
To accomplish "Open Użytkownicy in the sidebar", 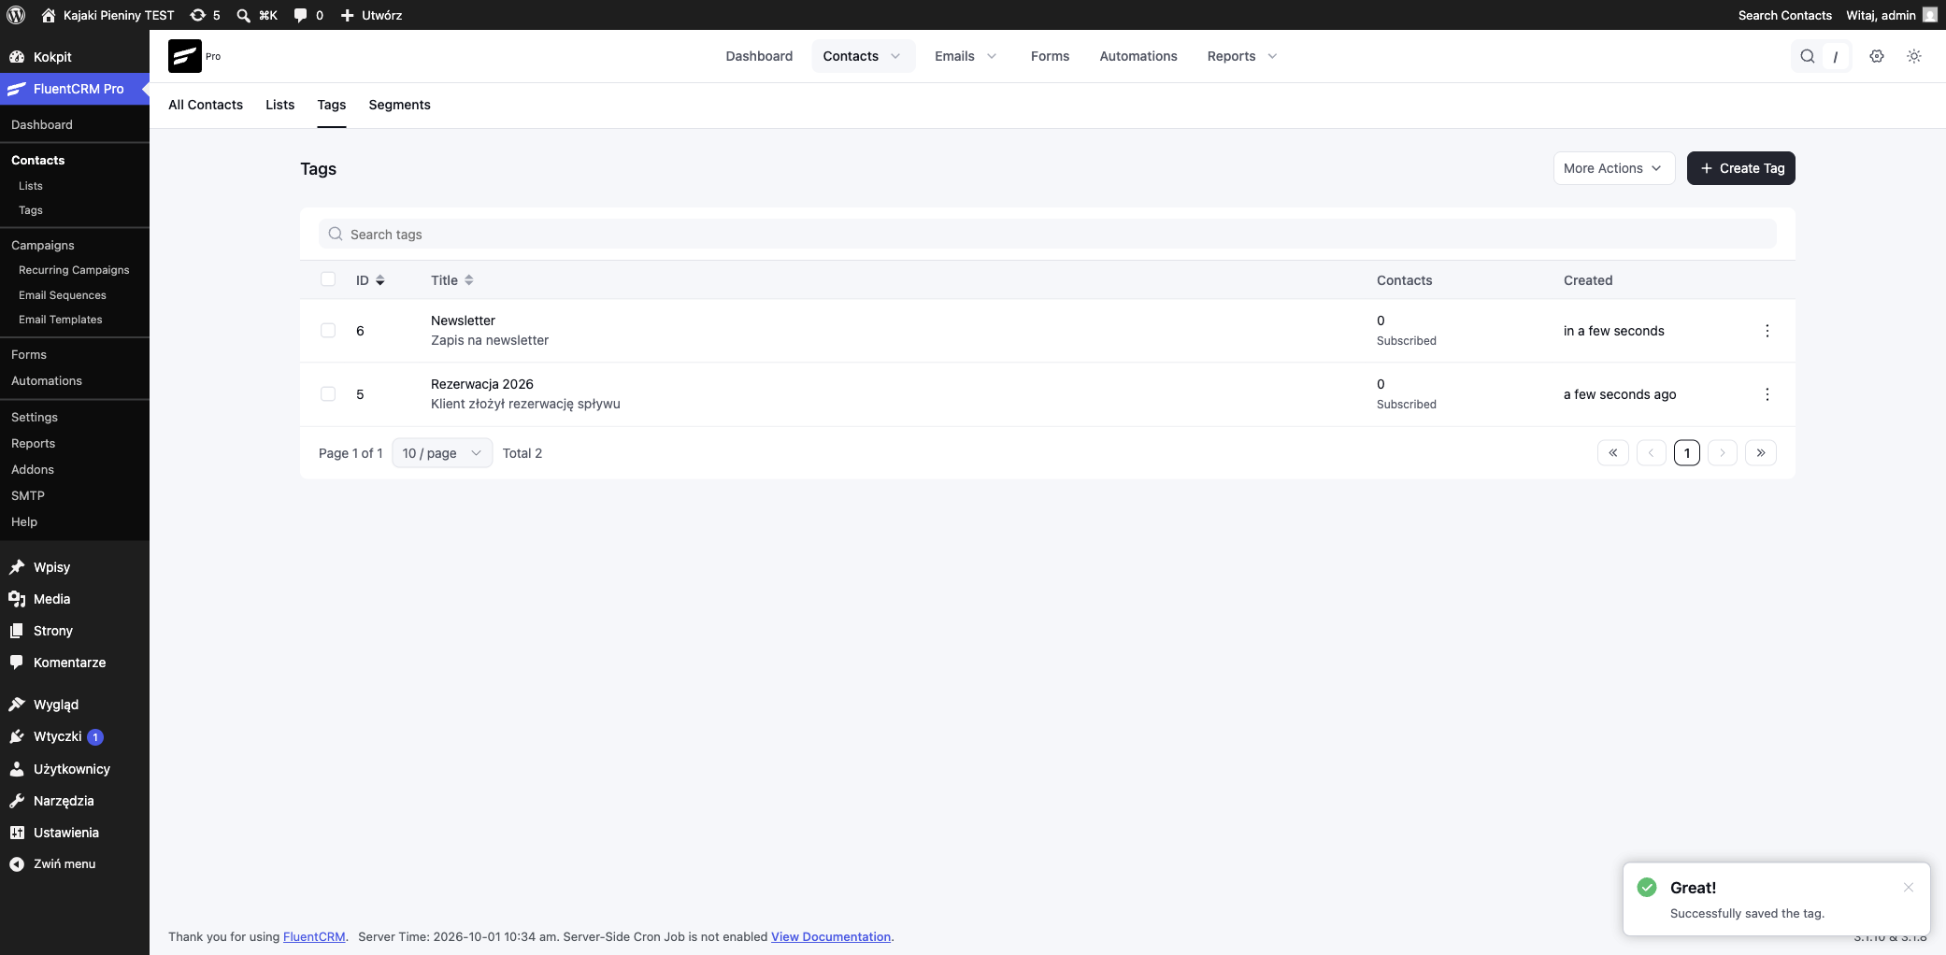I will click(75, 769).
